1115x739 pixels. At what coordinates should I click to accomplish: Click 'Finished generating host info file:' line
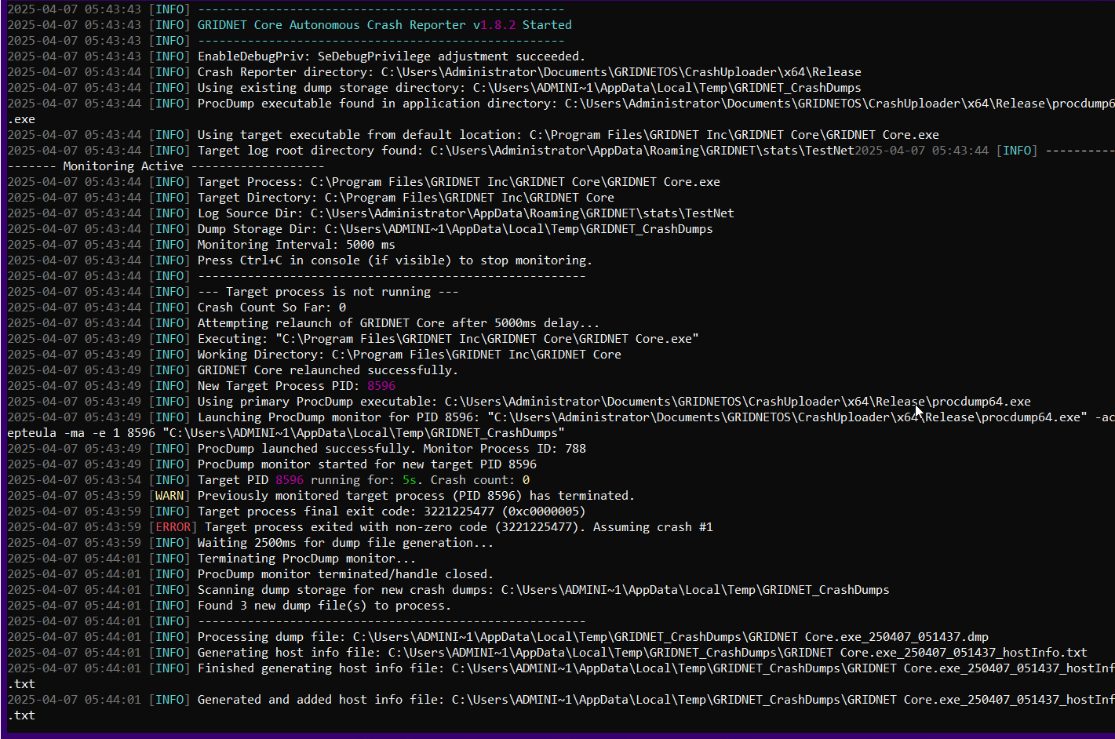656,668
